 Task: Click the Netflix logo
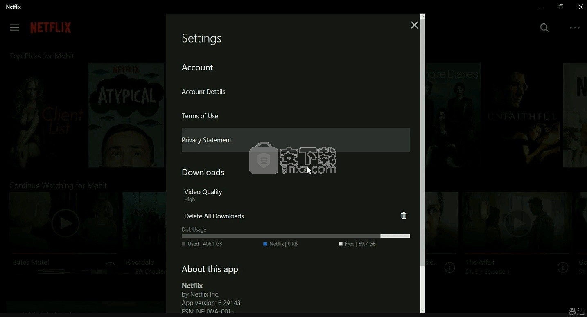pos(51,27)
